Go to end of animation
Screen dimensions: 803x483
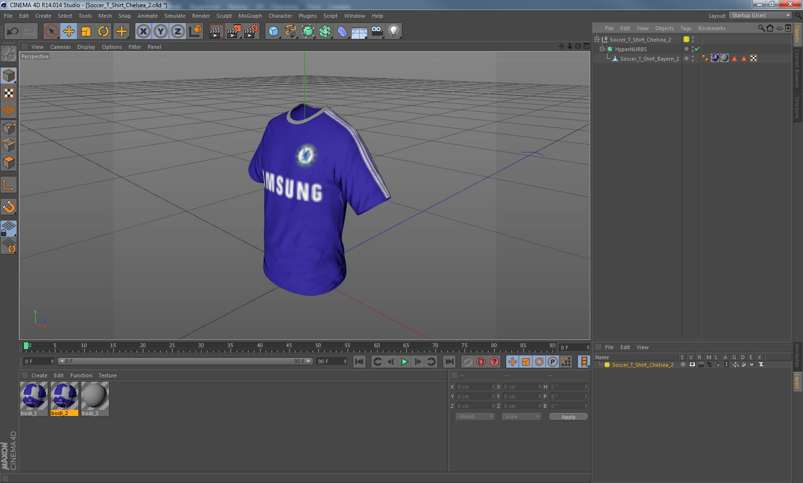[449, 362]
